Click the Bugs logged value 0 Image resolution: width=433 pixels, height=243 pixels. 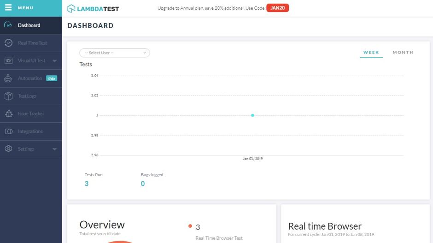click(143, 184)
